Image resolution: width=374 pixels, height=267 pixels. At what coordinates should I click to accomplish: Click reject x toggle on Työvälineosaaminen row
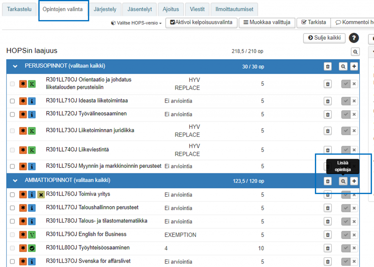click(354, 114)
